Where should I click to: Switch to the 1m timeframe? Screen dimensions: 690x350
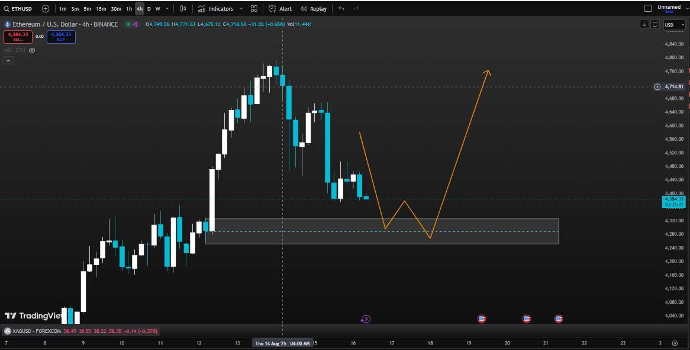click(63, 9)
